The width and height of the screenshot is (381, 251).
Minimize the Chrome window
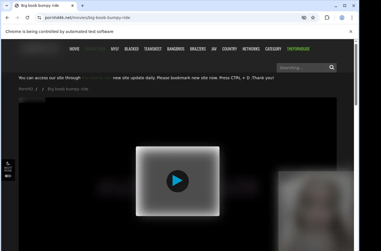pyautogui.click(x=336, y=6)
